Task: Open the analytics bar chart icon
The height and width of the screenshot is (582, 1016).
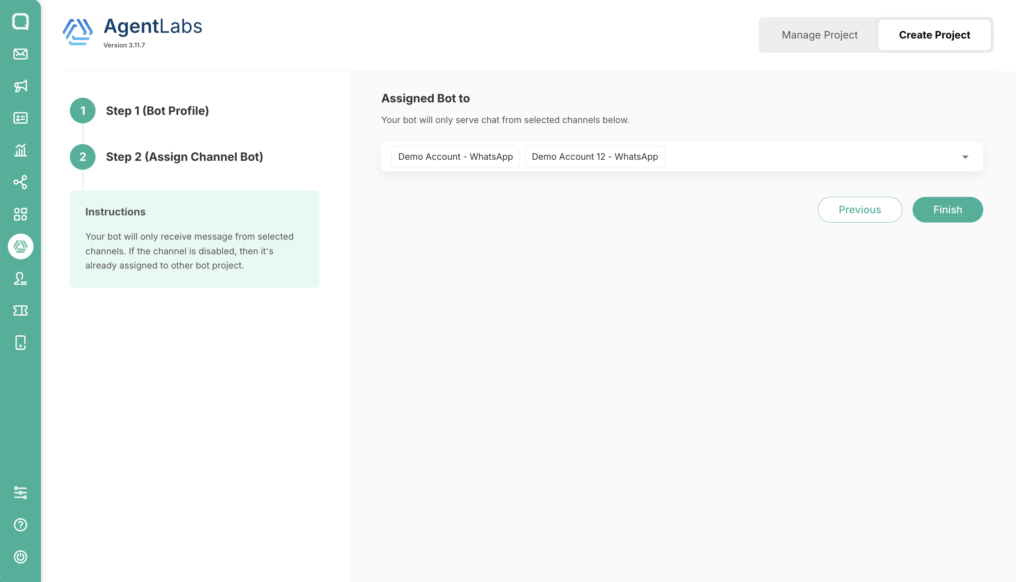Action: tap(20, 150)
